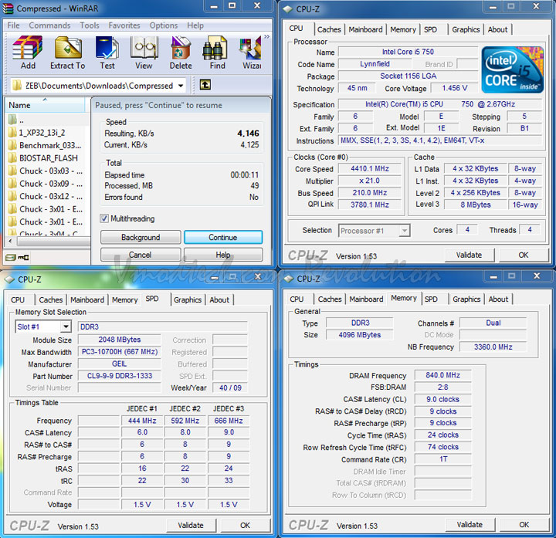Open Memory tab in bottom-left CPU-Z window

coord(125,299)
